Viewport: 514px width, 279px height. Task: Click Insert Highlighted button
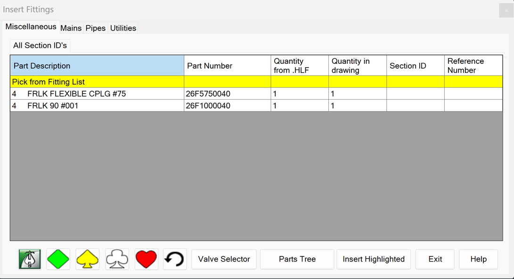tap(374, 259)
